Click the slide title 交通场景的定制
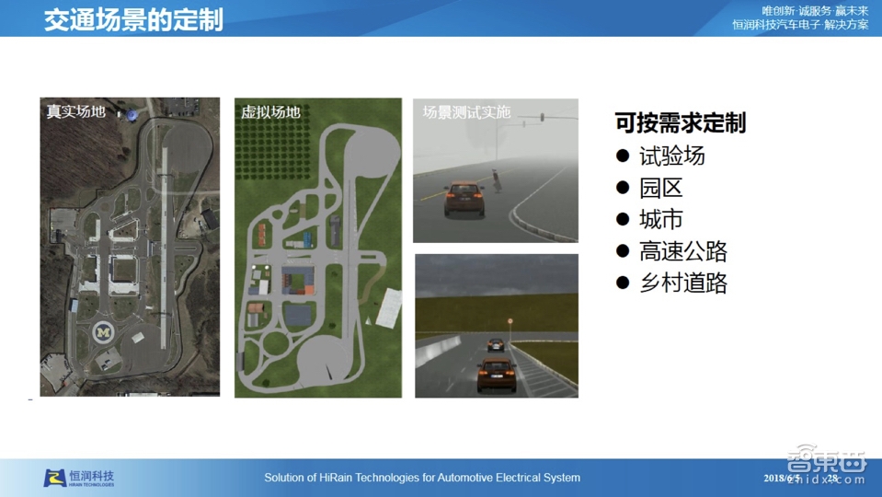The width and height of the screenshot is (882, 497). [x=133, y=19]
